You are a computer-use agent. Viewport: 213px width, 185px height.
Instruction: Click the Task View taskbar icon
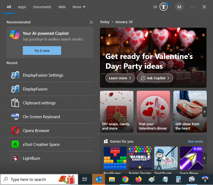pyautogui.click(x=85, y=179)
